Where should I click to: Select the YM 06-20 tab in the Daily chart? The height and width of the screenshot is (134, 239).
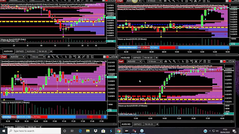tap(42, 51)
